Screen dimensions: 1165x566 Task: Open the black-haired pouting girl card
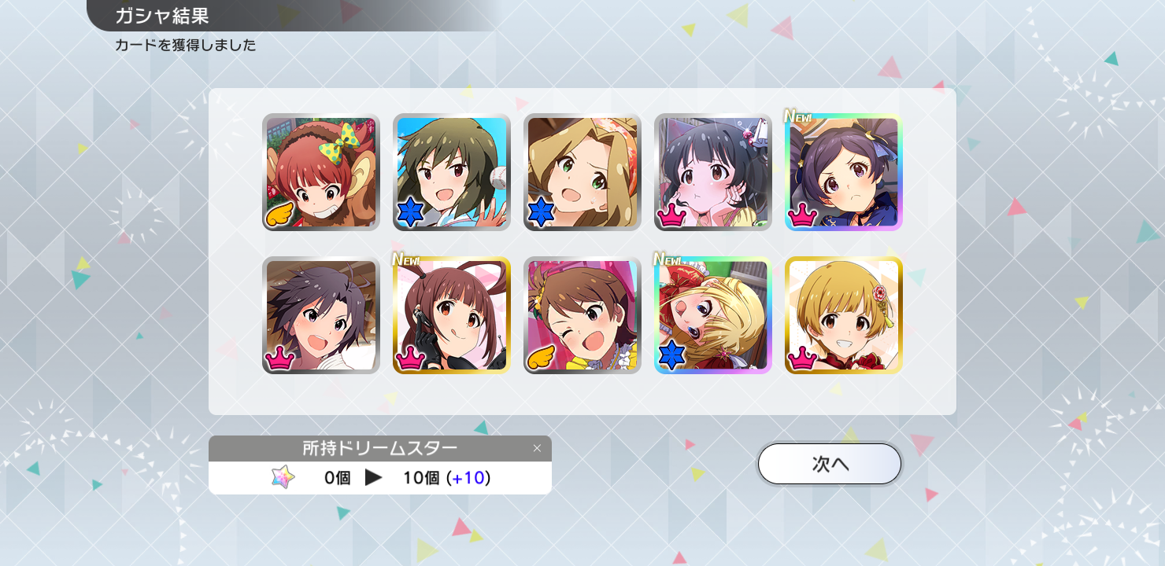coord(713,172)
